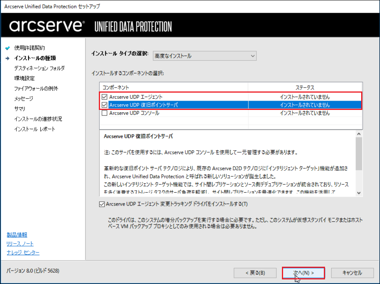This screenshot has width=380, height=284.
Task: Click the ステータス column header
Action: [x=305, y=87]
